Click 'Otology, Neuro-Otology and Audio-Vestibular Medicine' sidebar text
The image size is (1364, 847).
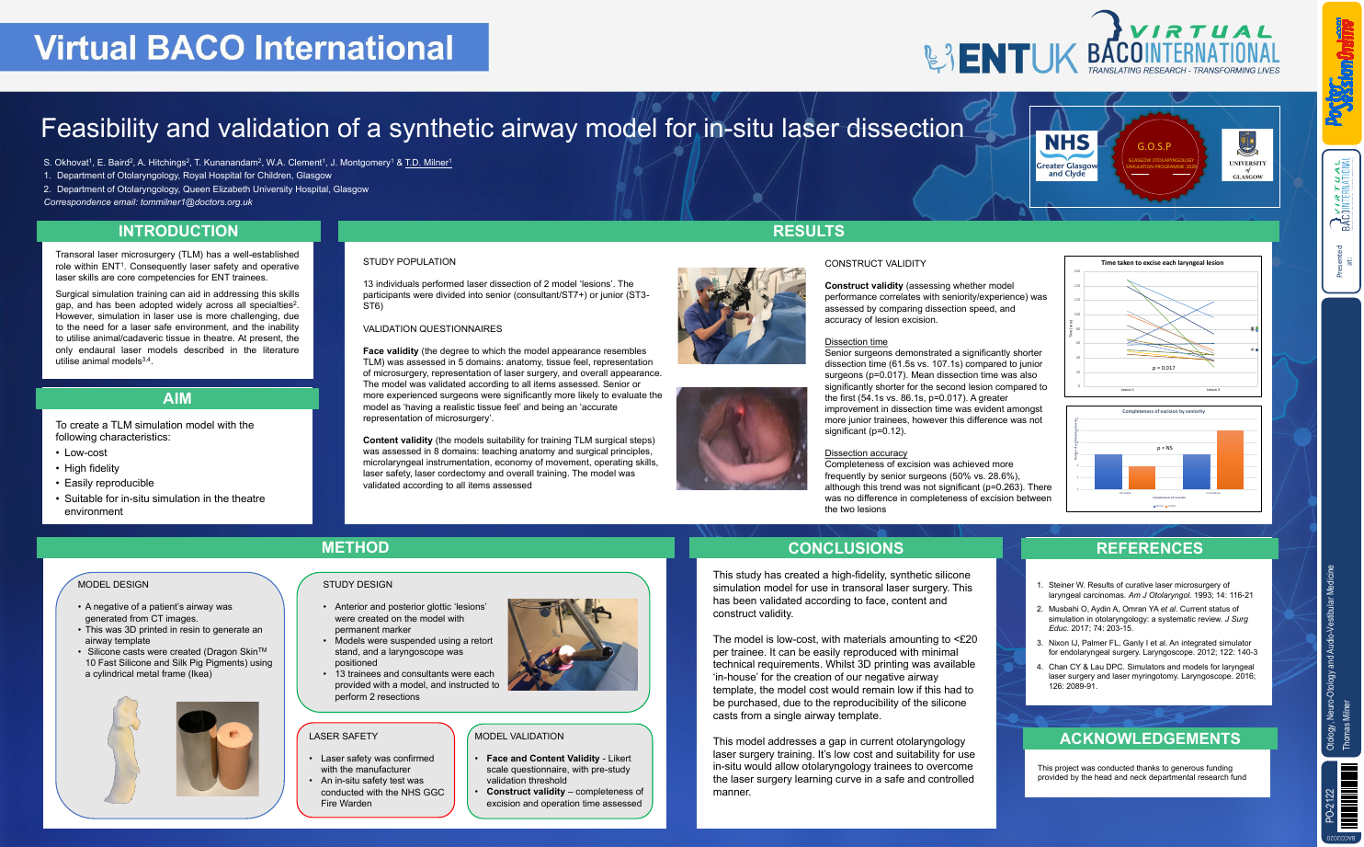click(1330, 658)
